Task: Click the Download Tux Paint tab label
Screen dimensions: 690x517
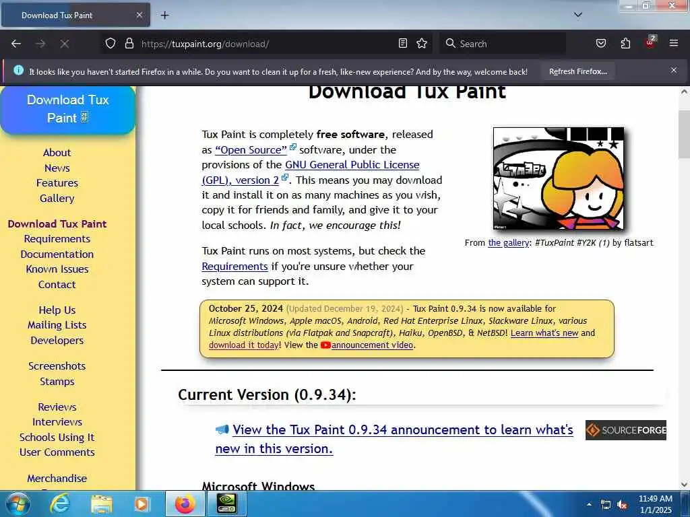Action: point(57,15)
